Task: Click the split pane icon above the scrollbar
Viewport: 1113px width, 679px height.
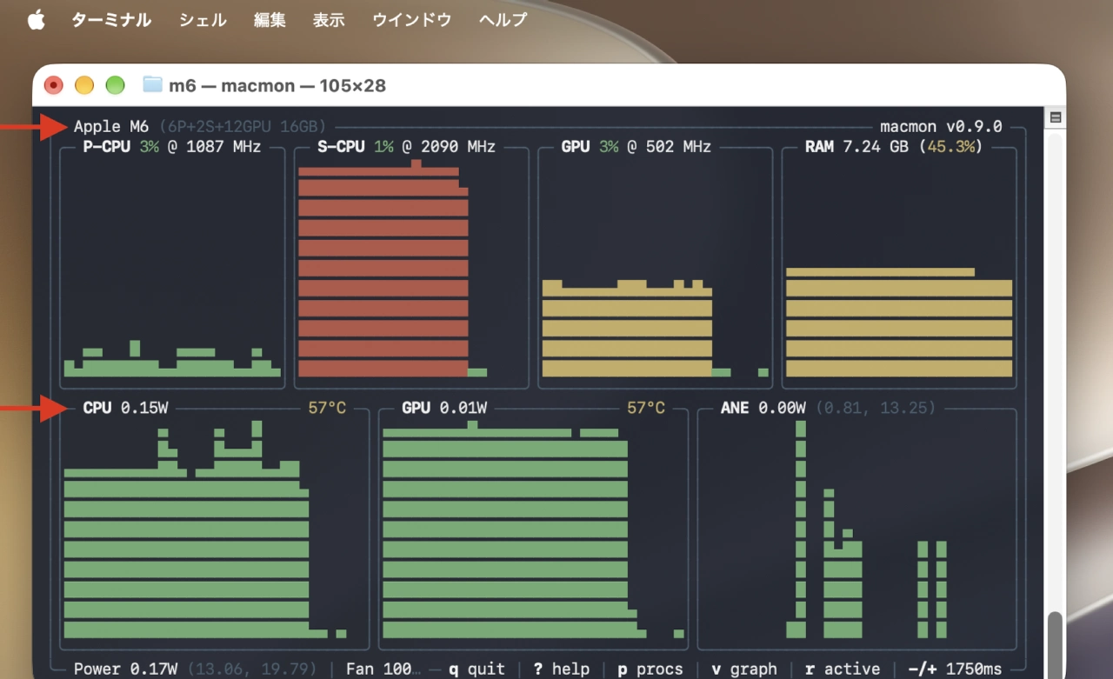Action: point(1056,117)
